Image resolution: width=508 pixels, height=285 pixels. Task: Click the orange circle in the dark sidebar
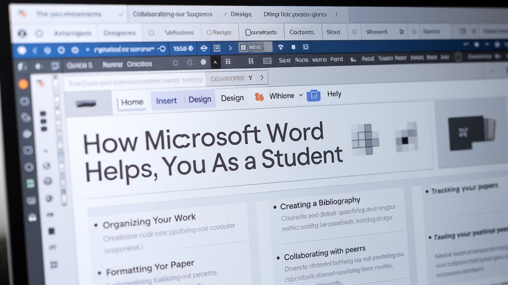coord(23,84)
